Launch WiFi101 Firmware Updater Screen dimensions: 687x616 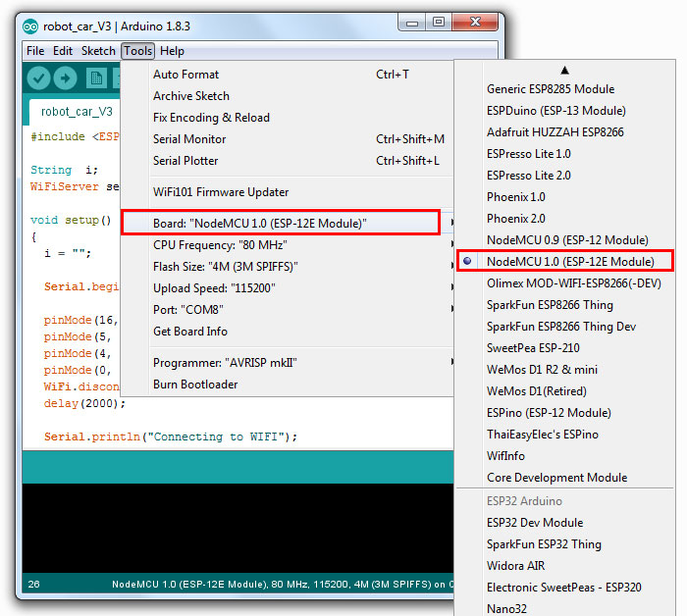[x=287, y=191]
